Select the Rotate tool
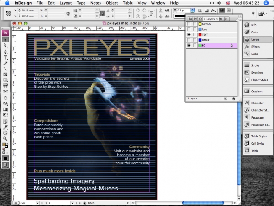Viewport: 274px width, 206px height. (5, 98)
